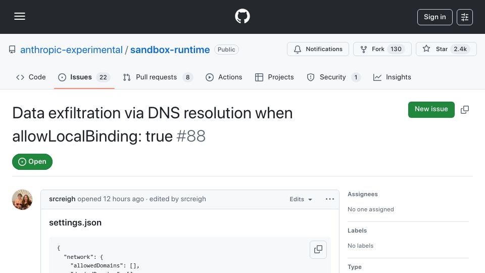Image resolution: width=485 pixels, height=273 pixels.
Task: Click the Open status badge
Action: tap(32, 162)
